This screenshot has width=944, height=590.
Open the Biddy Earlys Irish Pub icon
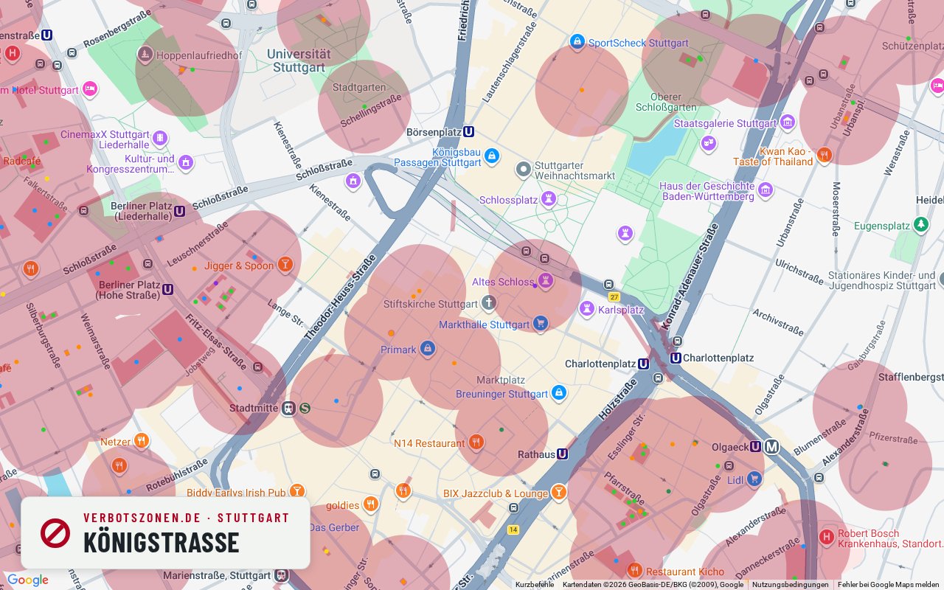click(x=297, y=491)
